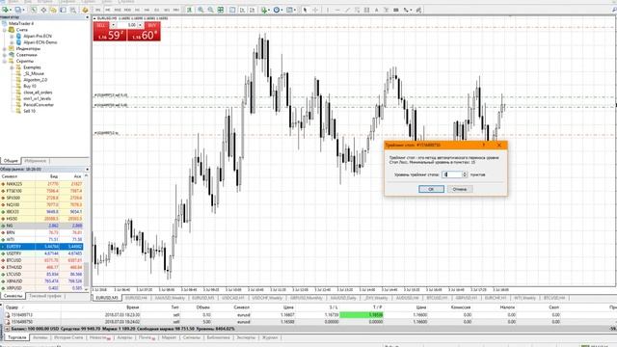The width and height of the screenshot is (617, 347).
Task: Toggle the Navigator panel toolbar icon
Action: click(x=53, y=10)
